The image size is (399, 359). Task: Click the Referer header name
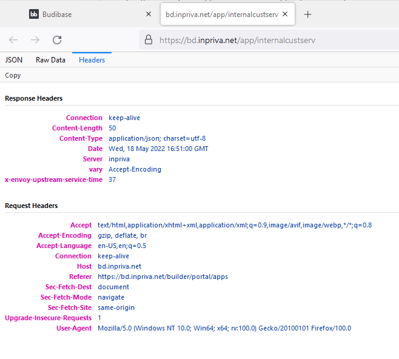80,277
